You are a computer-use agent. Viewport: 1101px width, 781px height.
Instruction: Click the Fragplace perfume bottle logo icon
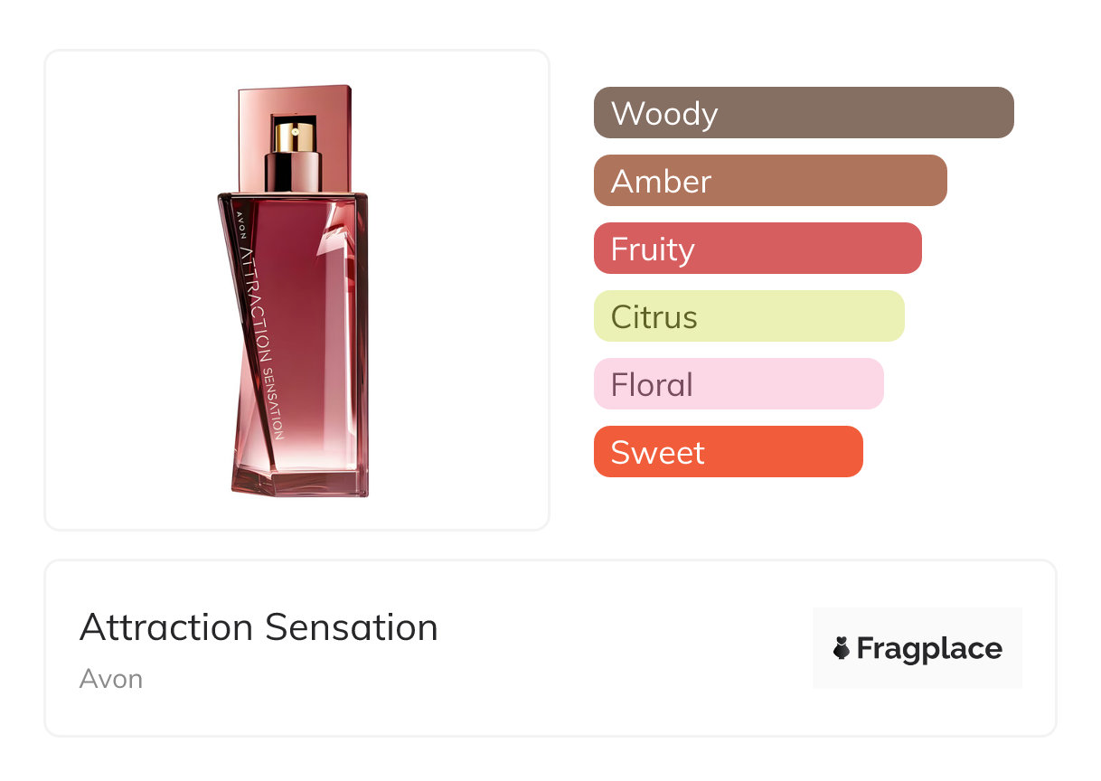842,648
